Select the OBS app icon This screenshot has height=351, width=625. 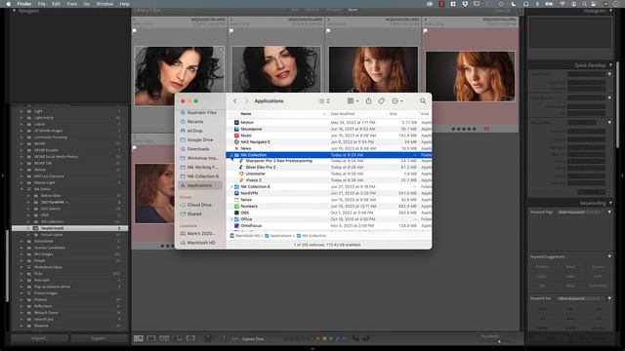click(x=236, y=213)
